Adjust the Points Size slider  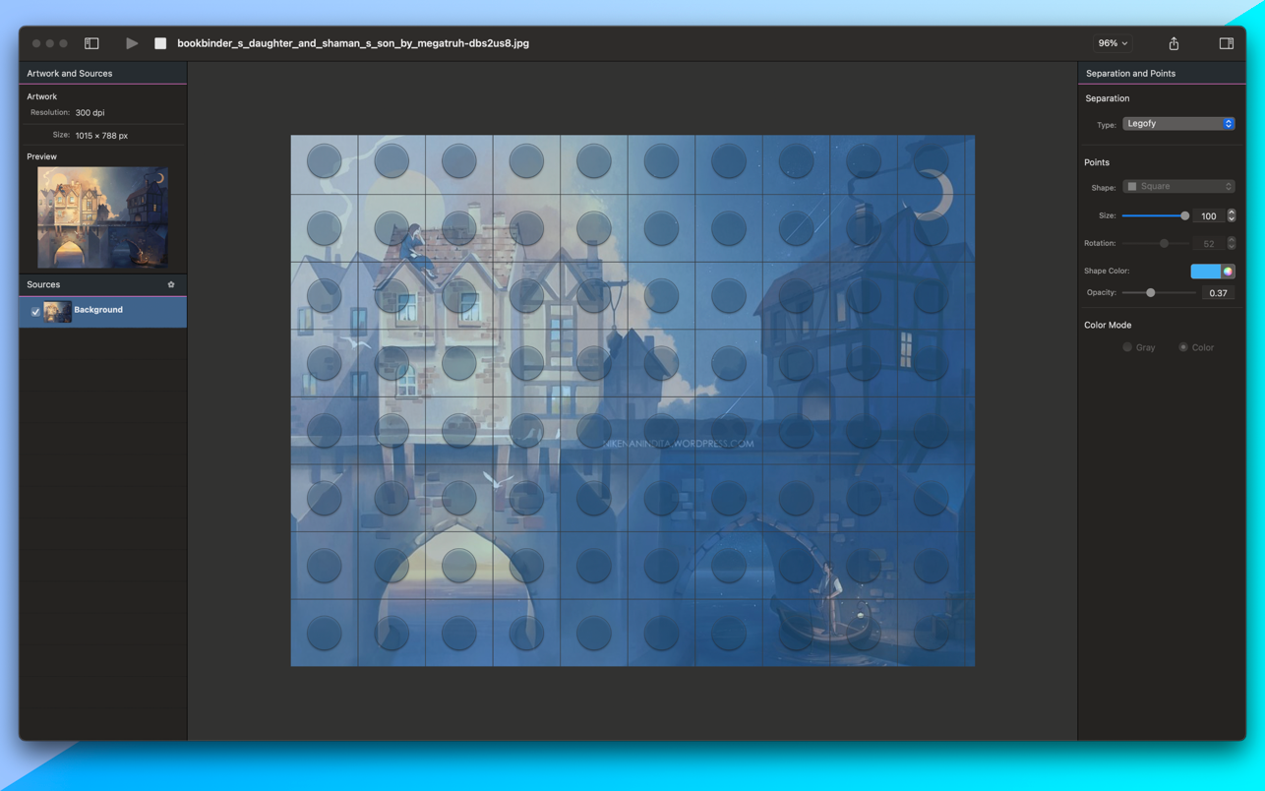[x=1156, y=216]
